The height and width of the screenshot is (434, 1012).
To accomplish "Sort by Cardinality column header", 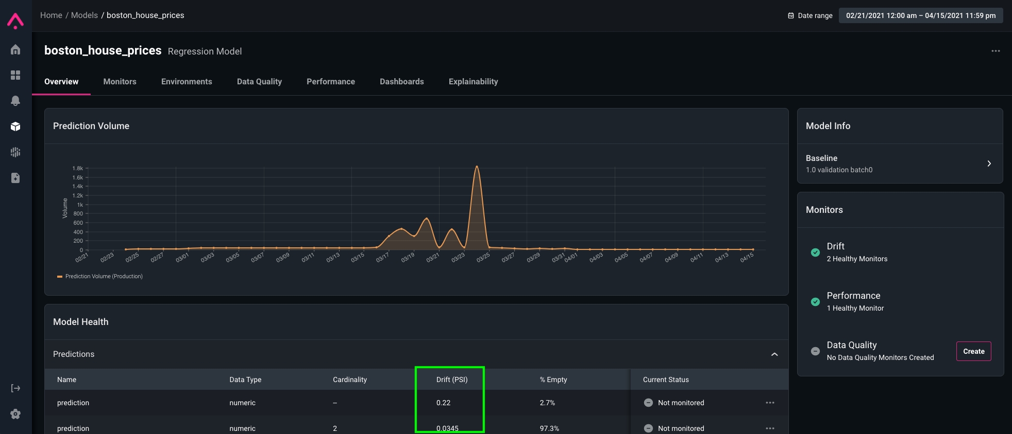I will (x=350, y=379).
